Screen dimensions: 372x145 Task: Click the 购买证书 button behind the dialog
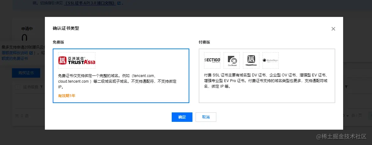(26, 73)
